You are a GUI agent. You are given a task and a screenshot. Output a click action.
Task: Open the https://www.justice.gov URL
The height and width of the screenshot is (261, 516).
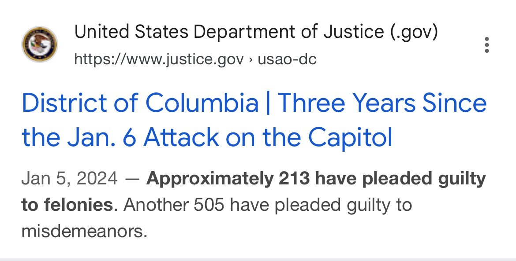point(158,59)
